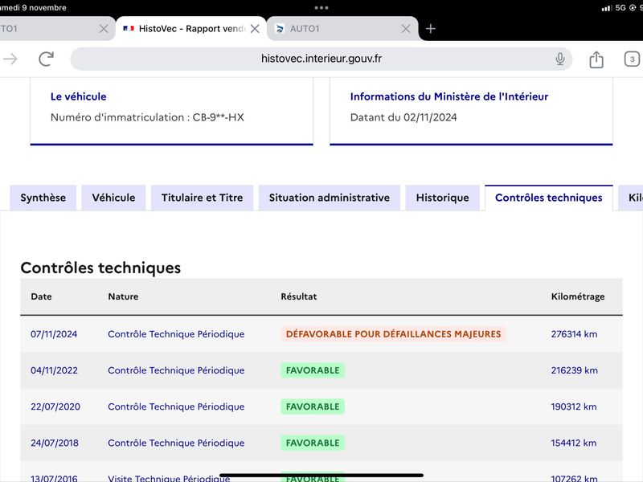
Task: Focus the histovec.interieur.gouv.fr address bar
Action: pyautogui.click(x=321, y=59)
